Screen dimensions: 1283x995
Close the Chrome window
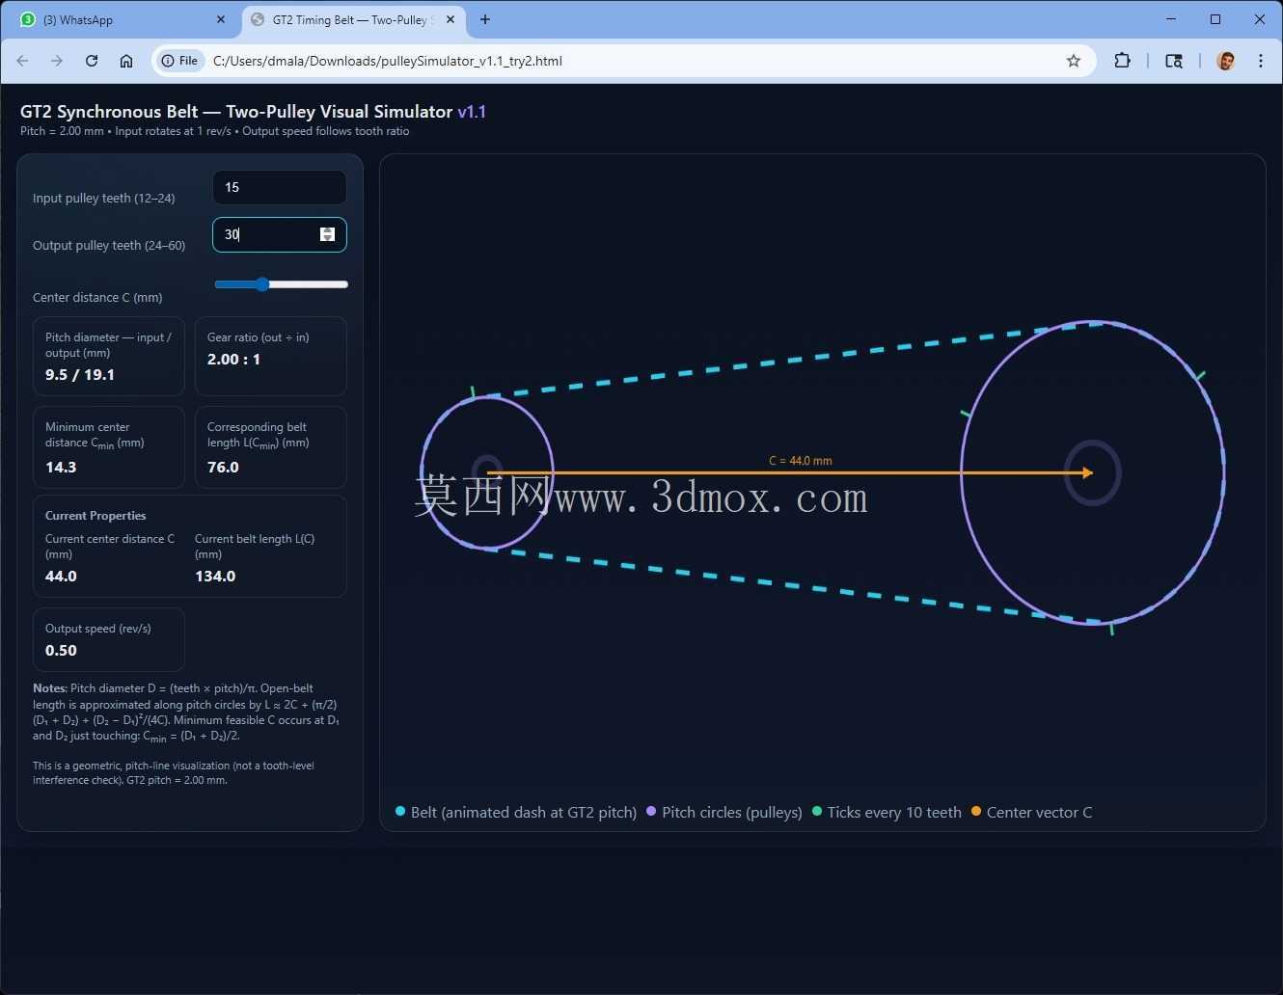click(1260, 19)
